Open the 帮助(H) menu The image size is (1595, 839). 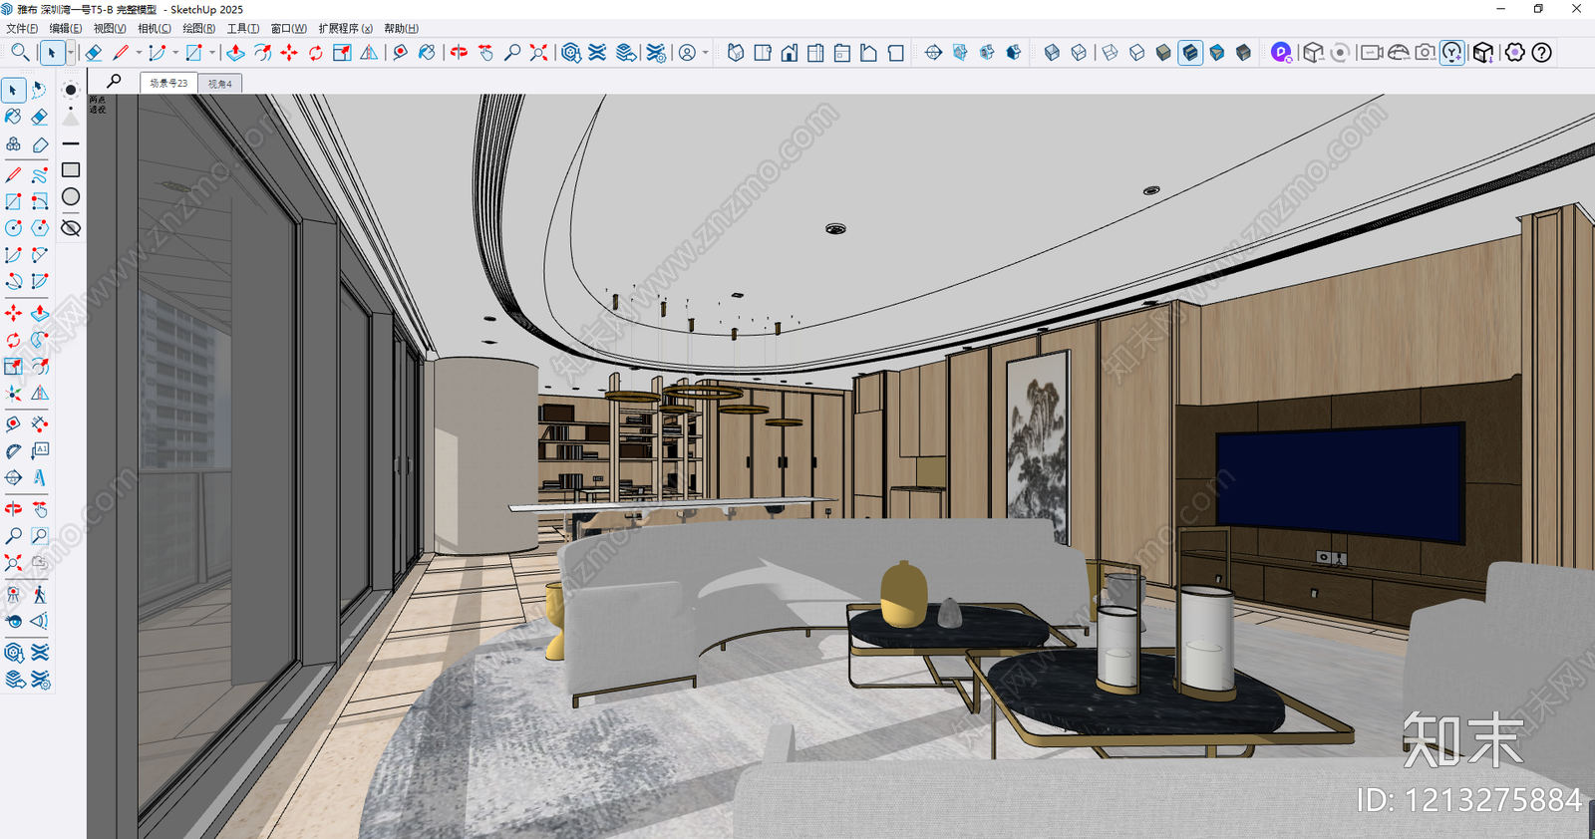[x=402, y=28]
